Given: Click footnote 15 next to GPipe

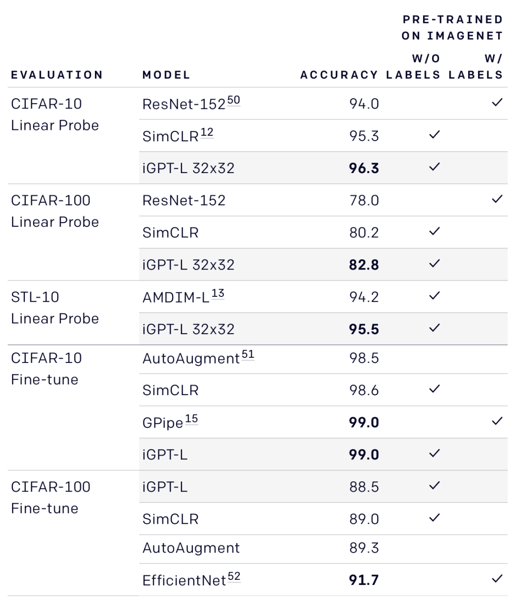Looking at the screenshot, I should tap(191, 419).
